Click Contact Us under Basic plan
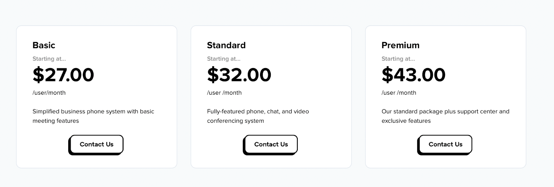 [x=96, y=144]
